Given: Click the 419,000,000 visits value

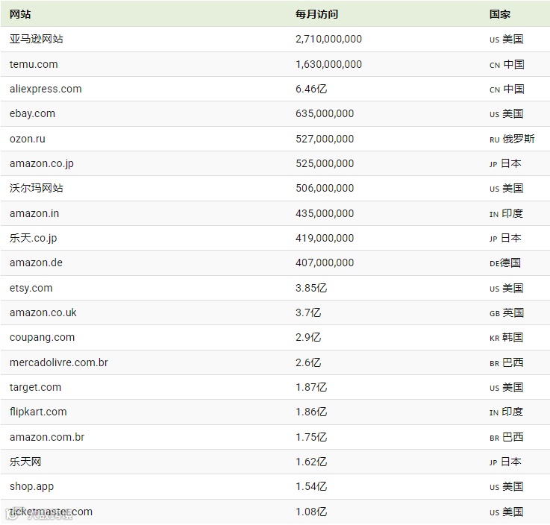Looking at the screenshot, I should 325,238.
